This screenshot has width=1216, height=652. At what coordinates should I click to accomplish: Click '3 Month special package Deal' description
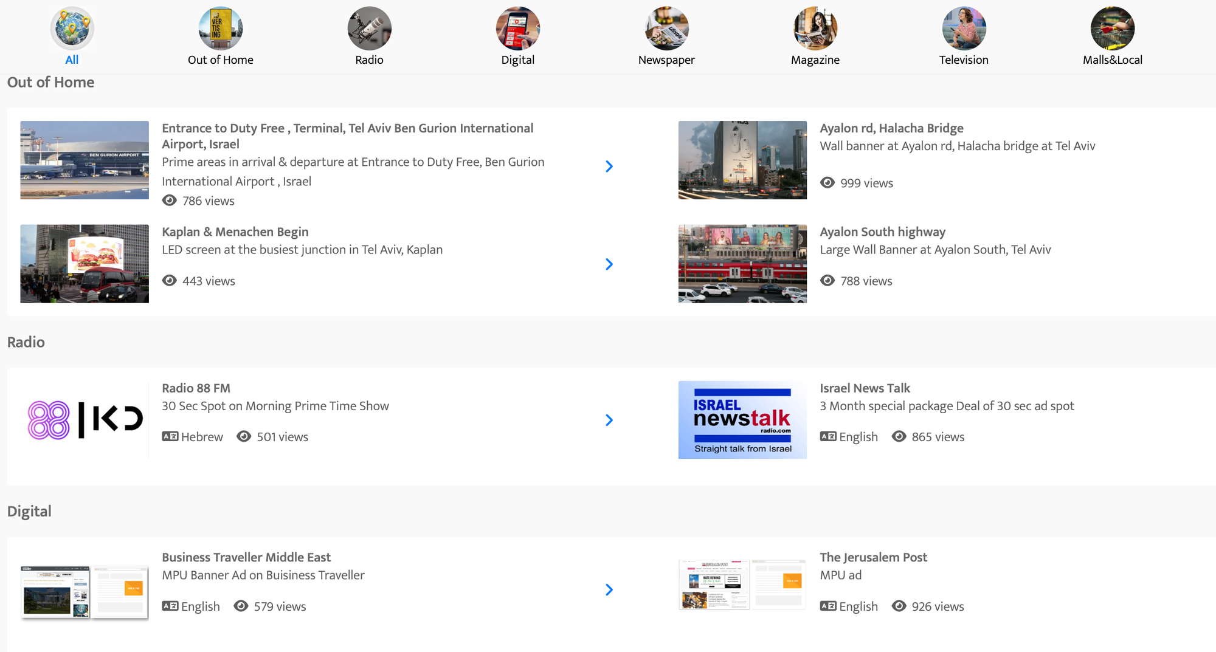(947, 406)
